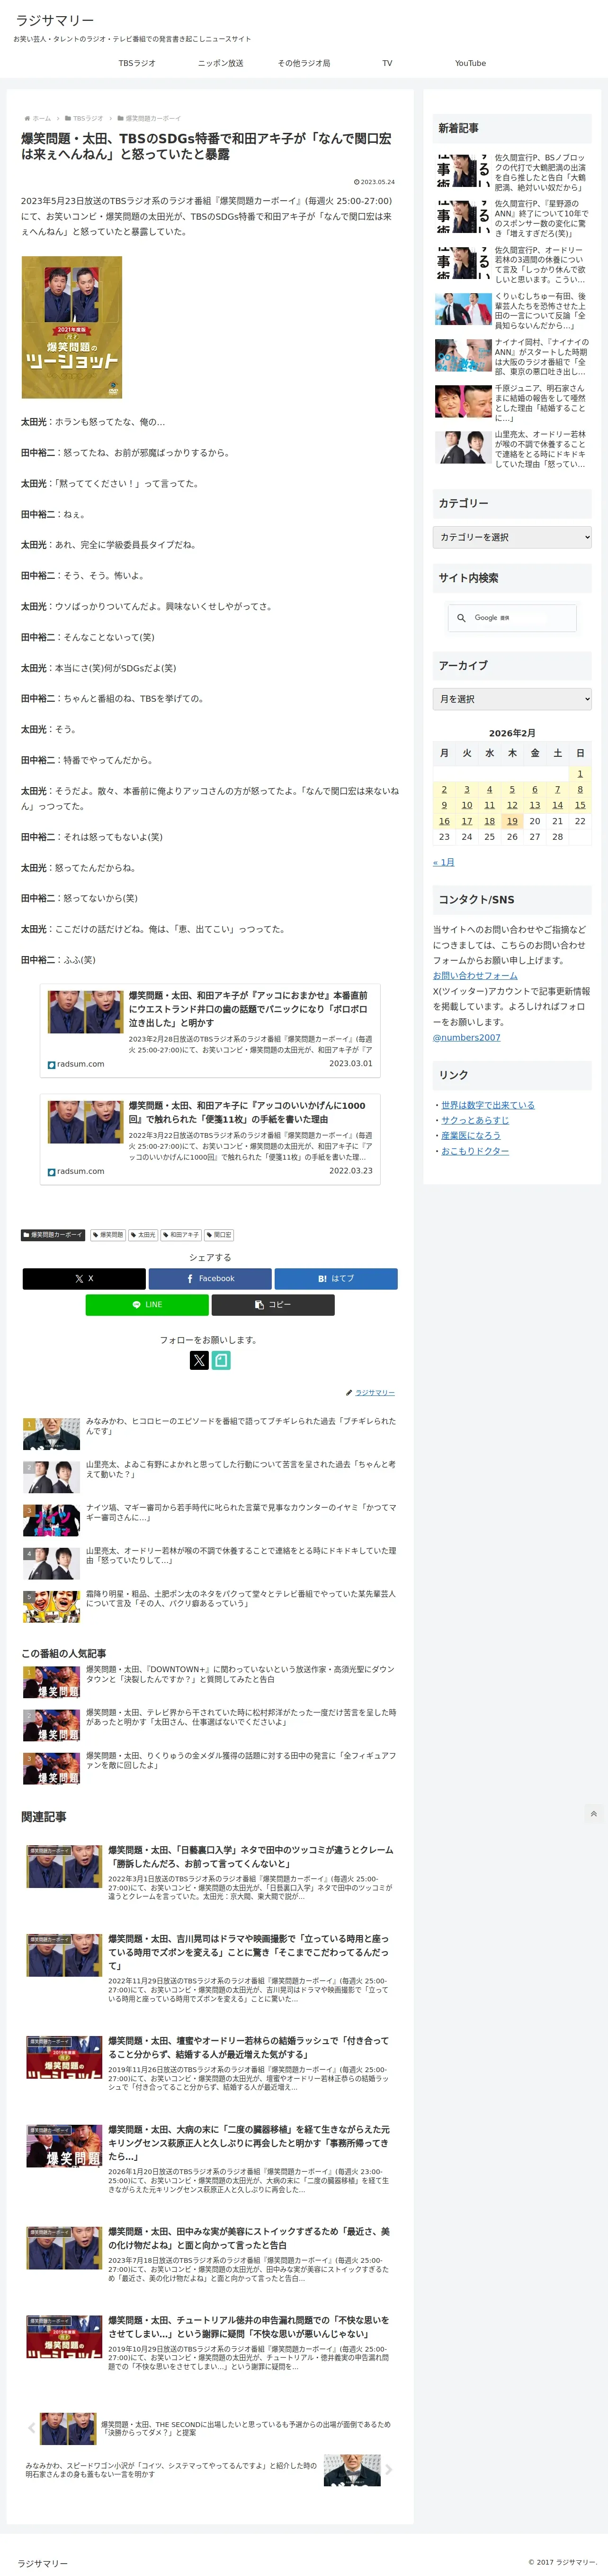Open the sidebar thumbnail of くりぃむしちゅー有田 article
The width and height of the screenshot is (608, 2576).
pyautogui.click(x=463, y=309)
